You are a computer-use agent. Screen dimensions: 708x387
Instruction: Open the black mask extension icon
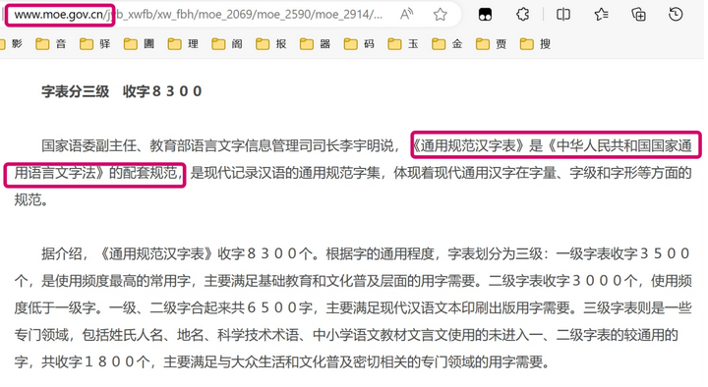click(x=485, y=15)
